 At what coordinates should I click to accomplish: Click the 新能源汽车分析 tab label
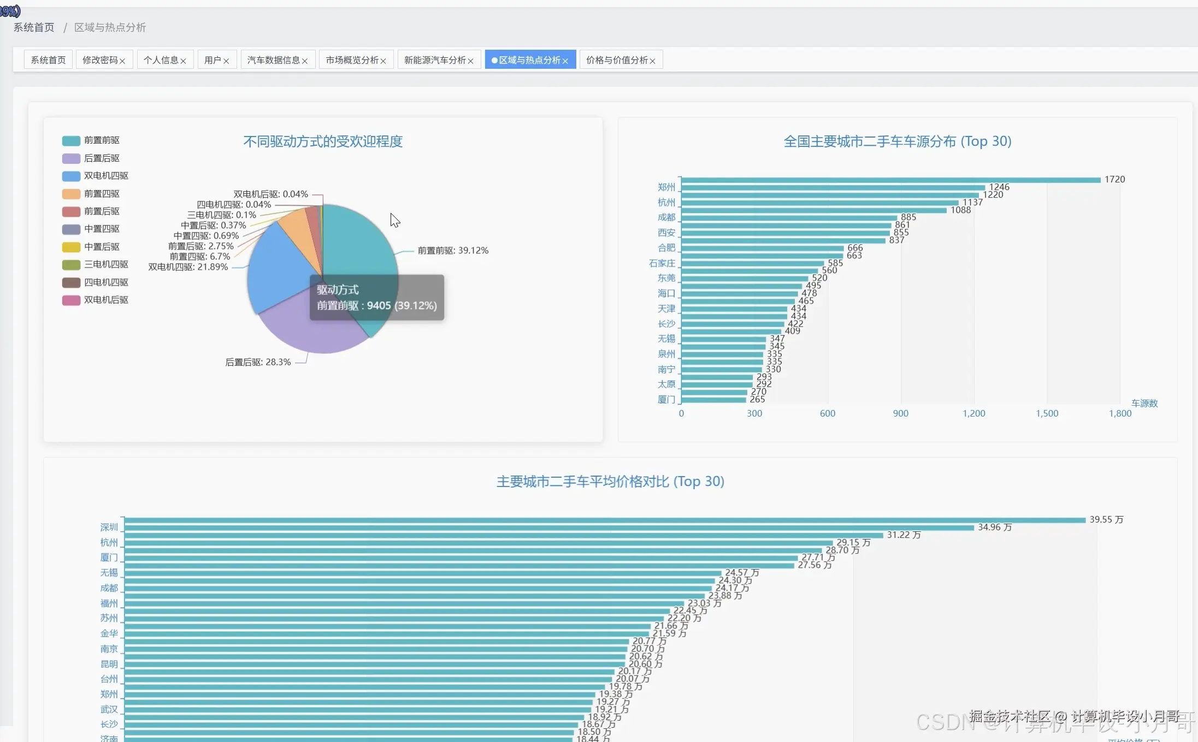point(435,60)
